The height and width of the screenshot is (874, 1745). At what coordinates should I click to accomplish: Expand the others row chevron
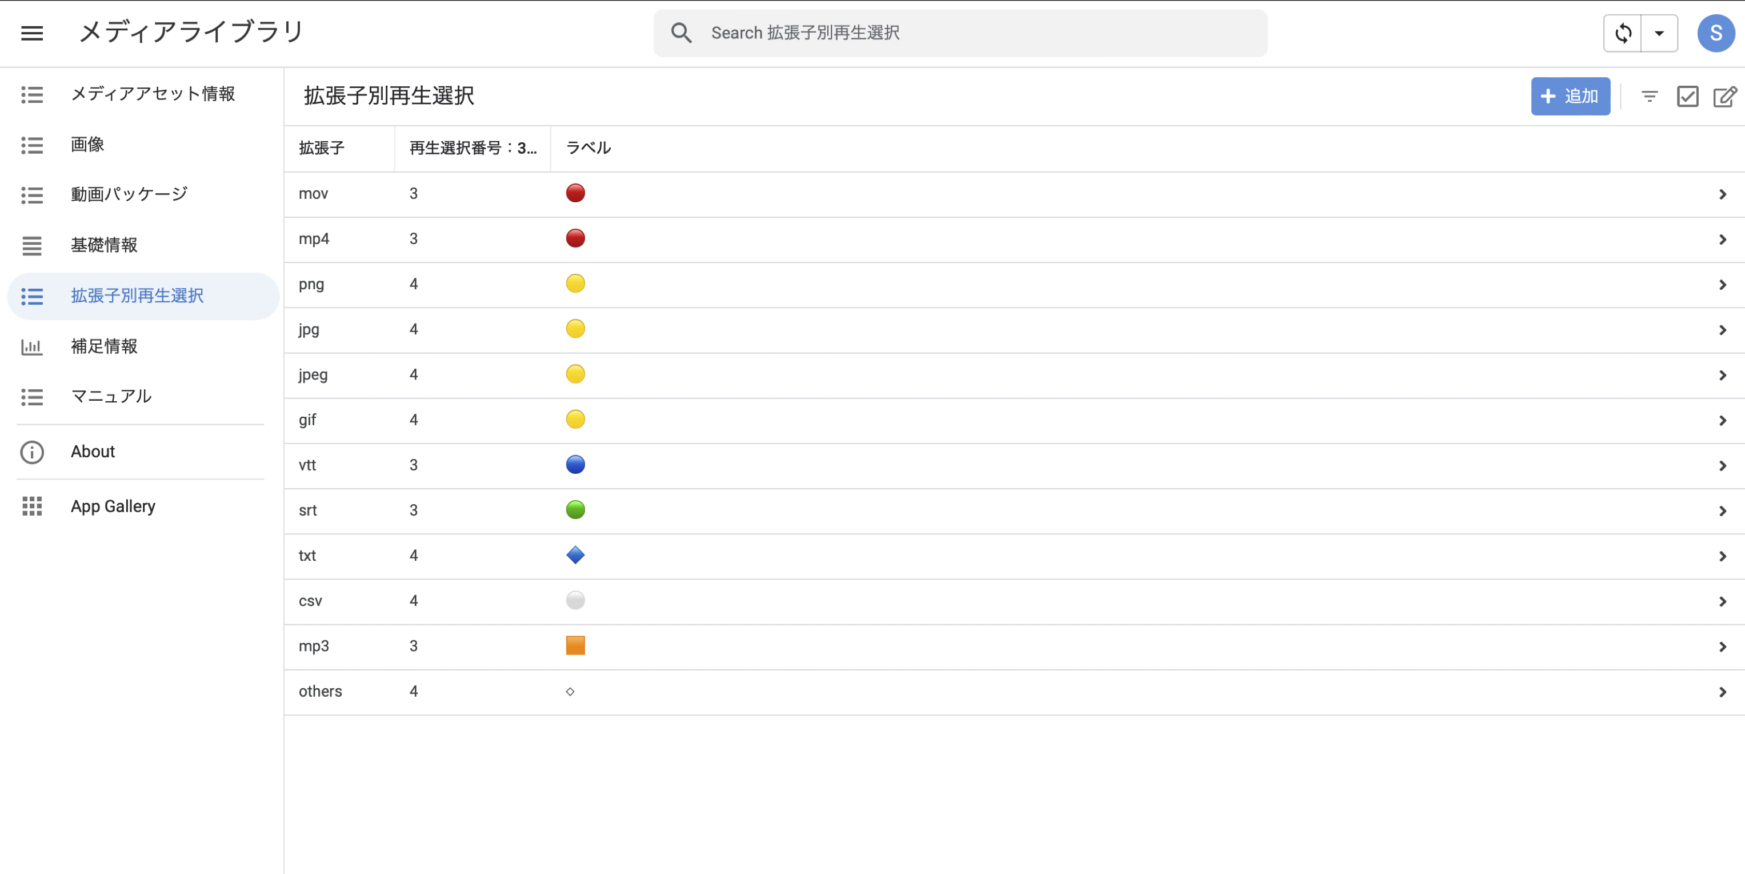[x=1722, y=692]
